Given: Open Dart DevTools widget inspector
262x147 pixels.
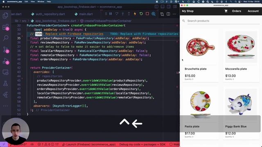Looking at the screenshot, I should click(x=154, y=14).
